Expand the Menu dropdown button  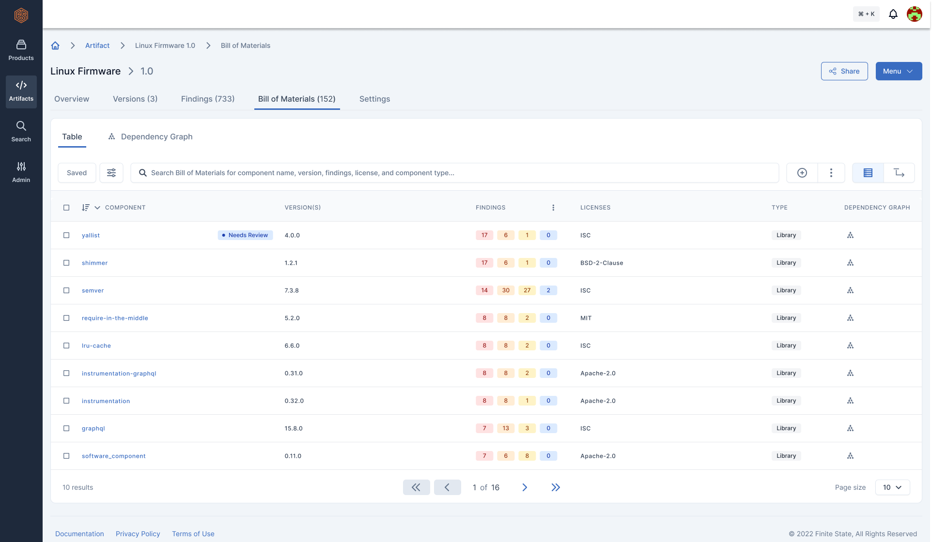coord(899,71)
